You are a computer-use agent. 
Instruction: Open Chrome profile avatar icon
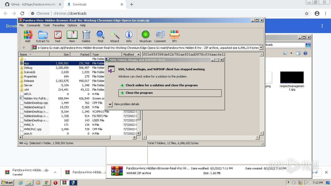(317, 13)
